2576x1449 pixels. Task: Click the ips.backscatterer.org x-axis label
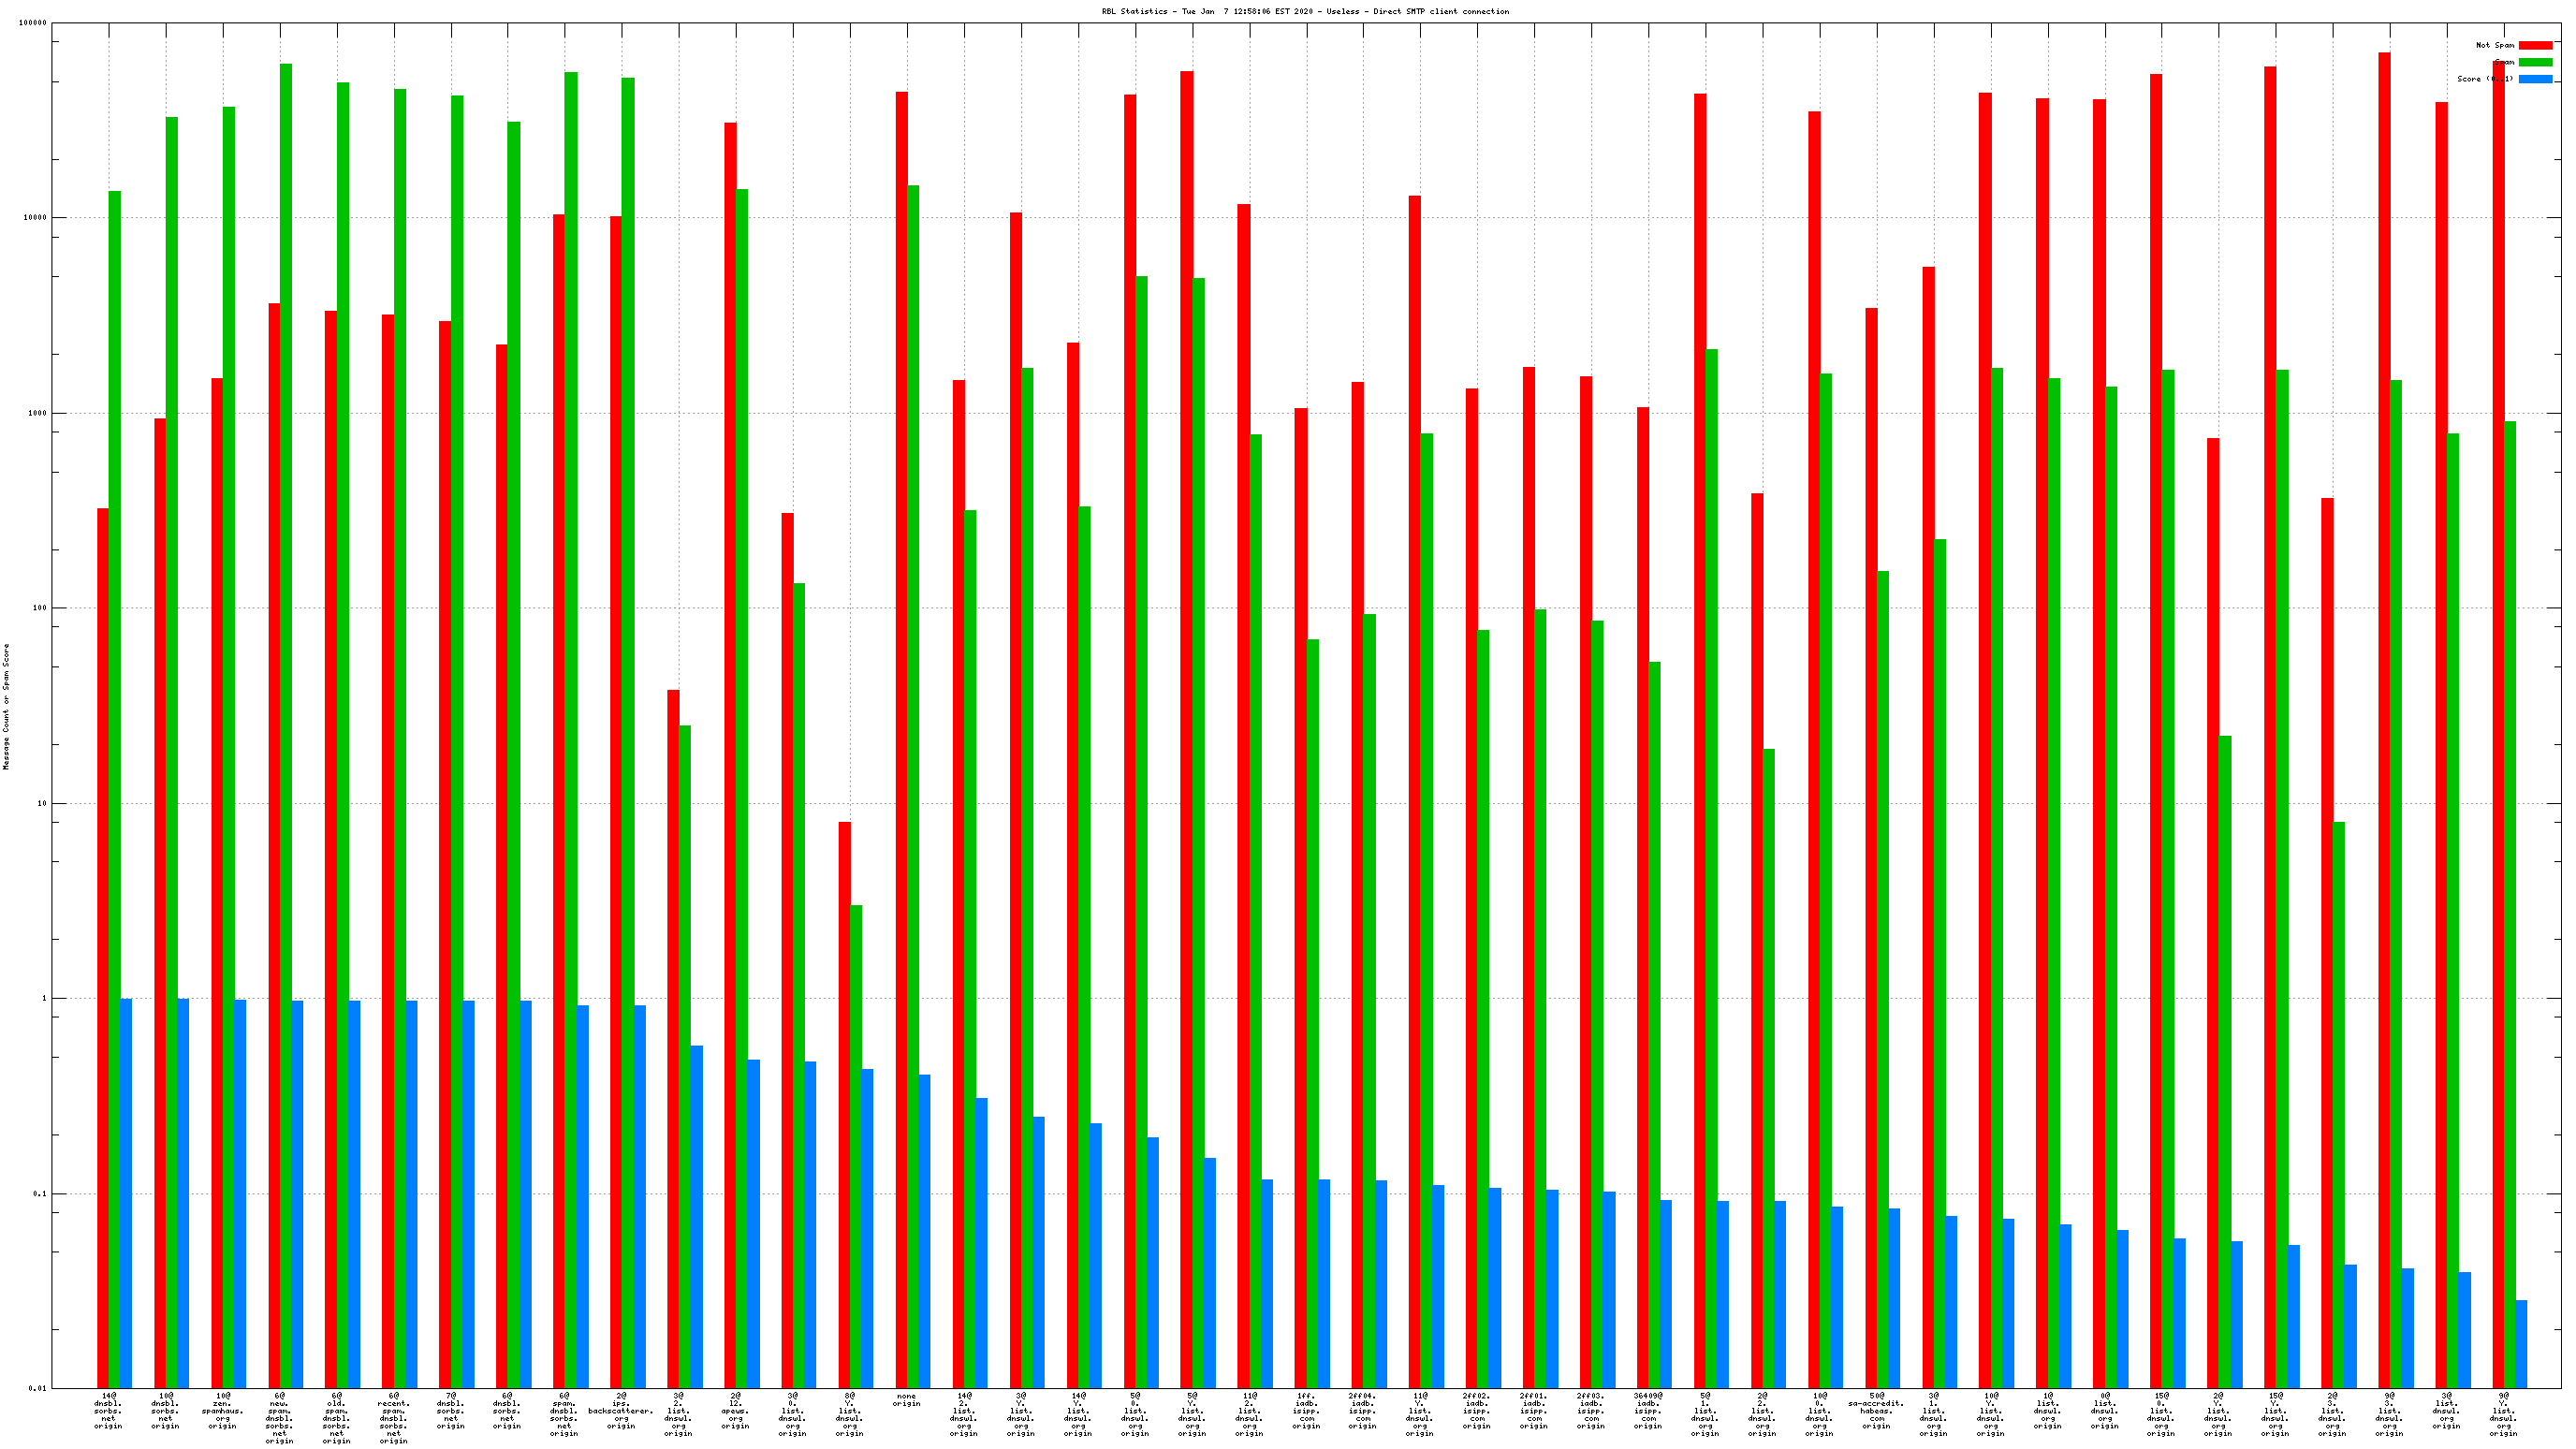coord(621,1410)
